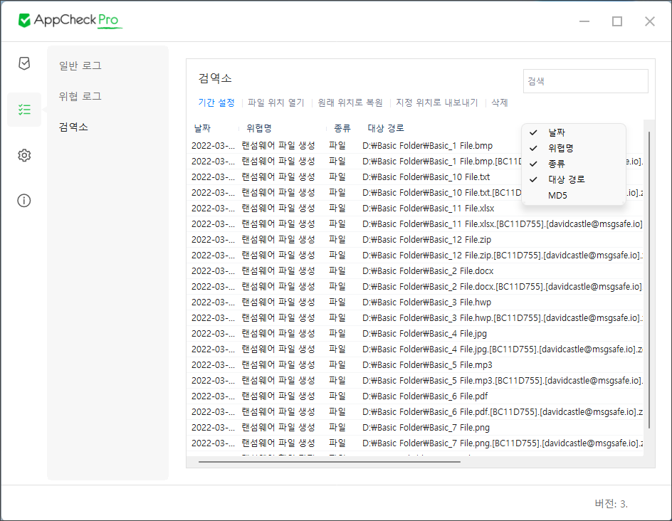The height and width of the screenshot is (521, 672).
Task: Click 파일 위치 열기 action
Action: [276, 102]
